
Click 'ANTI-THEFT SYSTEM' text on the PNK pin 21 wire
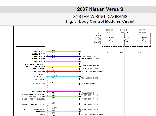point(90,99)
